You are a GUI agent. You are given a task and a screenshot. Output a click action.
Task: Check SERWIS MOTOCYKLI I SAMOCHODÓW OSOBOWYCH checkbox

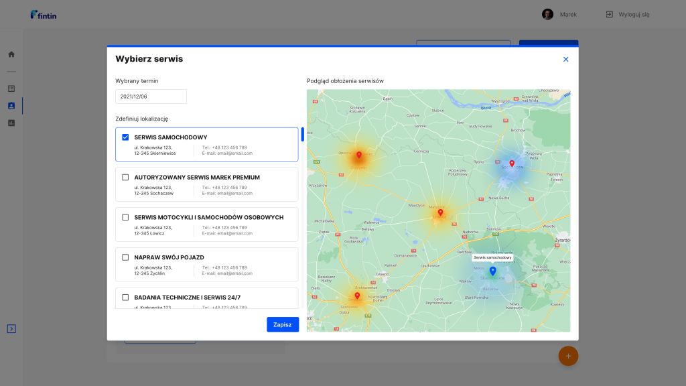tap(125, 218)
